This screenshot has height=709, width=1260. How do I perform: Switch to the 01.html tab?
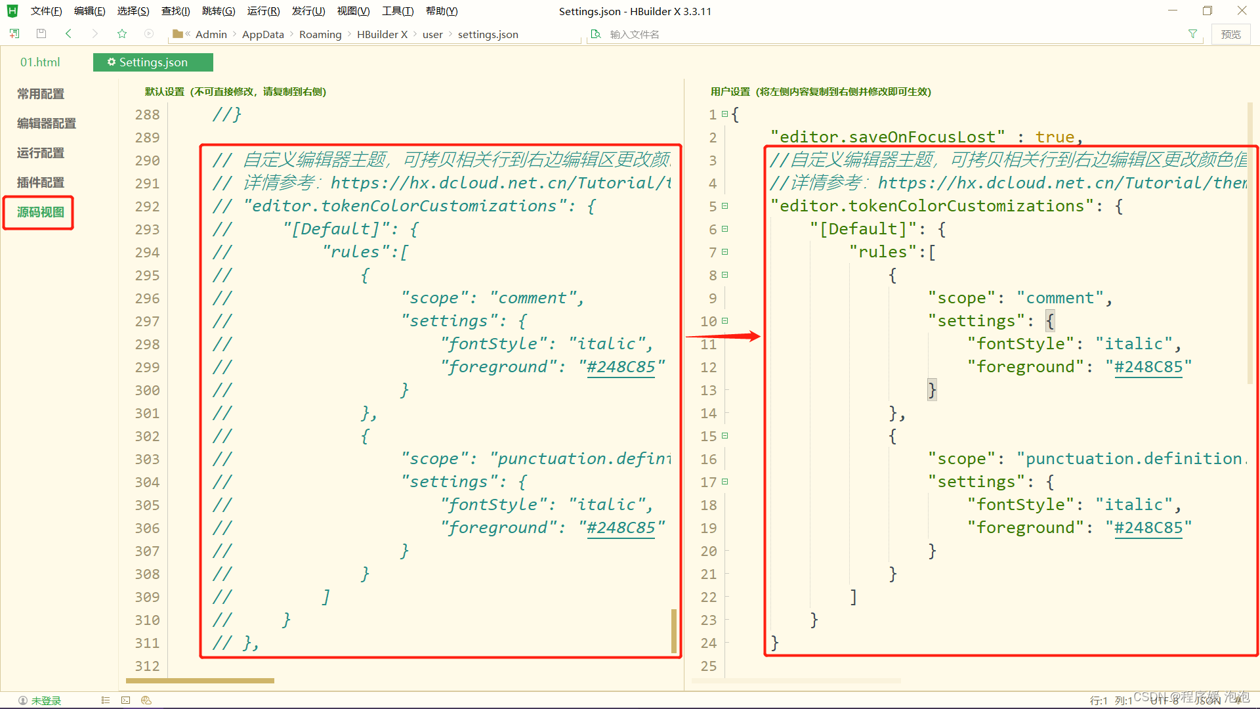(x=40, y=62)
